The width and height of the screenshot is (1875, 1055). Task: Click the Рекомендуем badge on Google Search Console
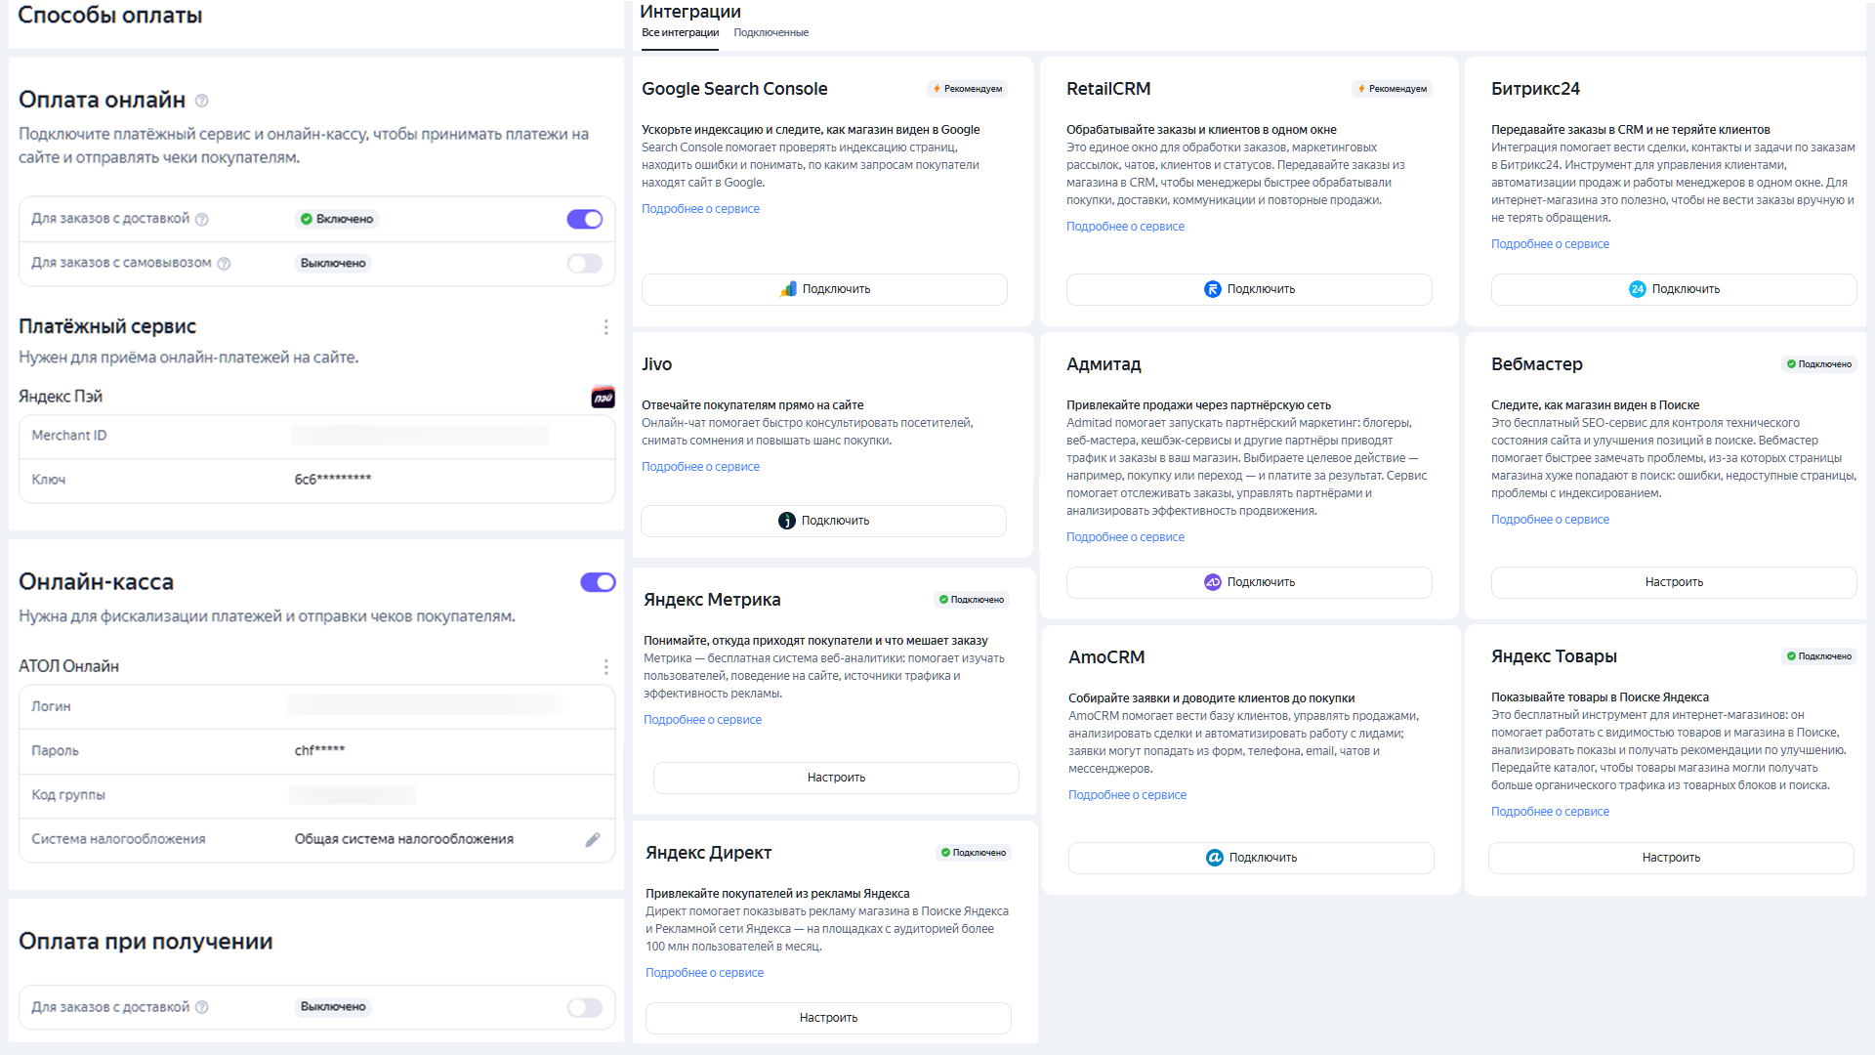(x=967, y=89)
